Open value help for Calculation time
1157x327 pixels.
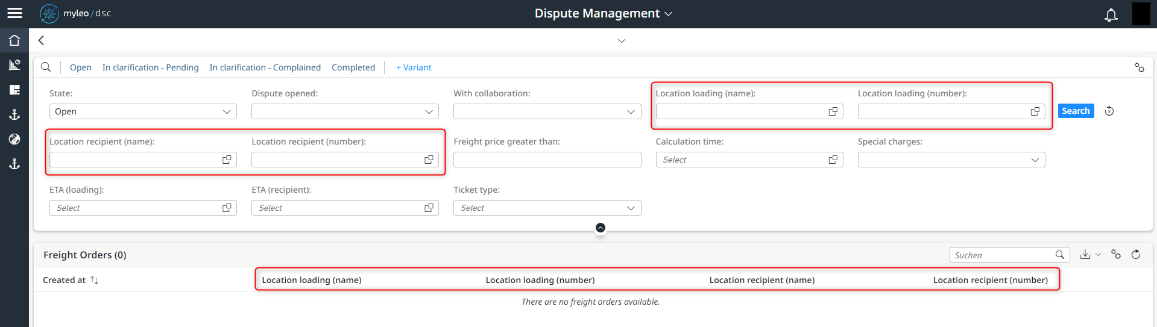point(833,160)
